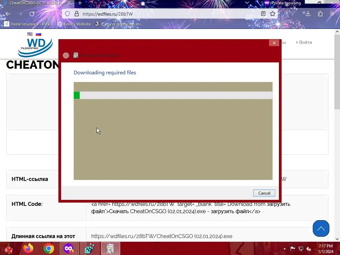Expand the list-all-tabs chevron
Image resolution: width=340 pixels, height=255 pixels.
247,3
